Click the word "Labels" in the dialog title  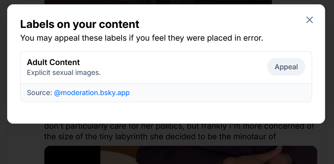pyautogui.click(x=35, y=24)
